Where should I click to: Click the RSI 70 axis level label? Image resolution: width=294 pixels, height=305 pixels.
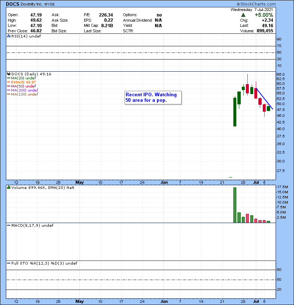(279, 46)
